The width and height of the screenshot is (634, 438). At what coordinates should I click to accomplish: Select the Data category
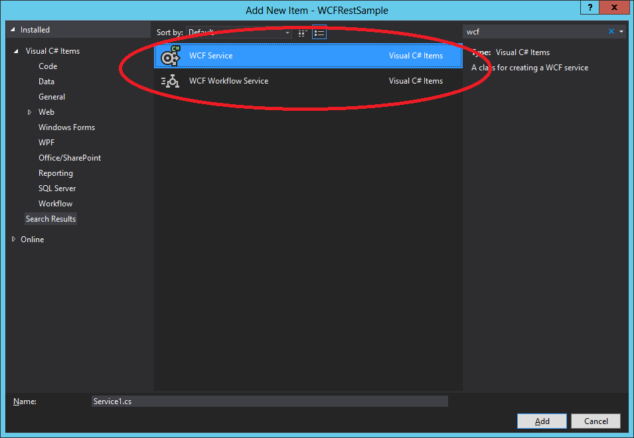pyautogui.click(x=46, y=81)
